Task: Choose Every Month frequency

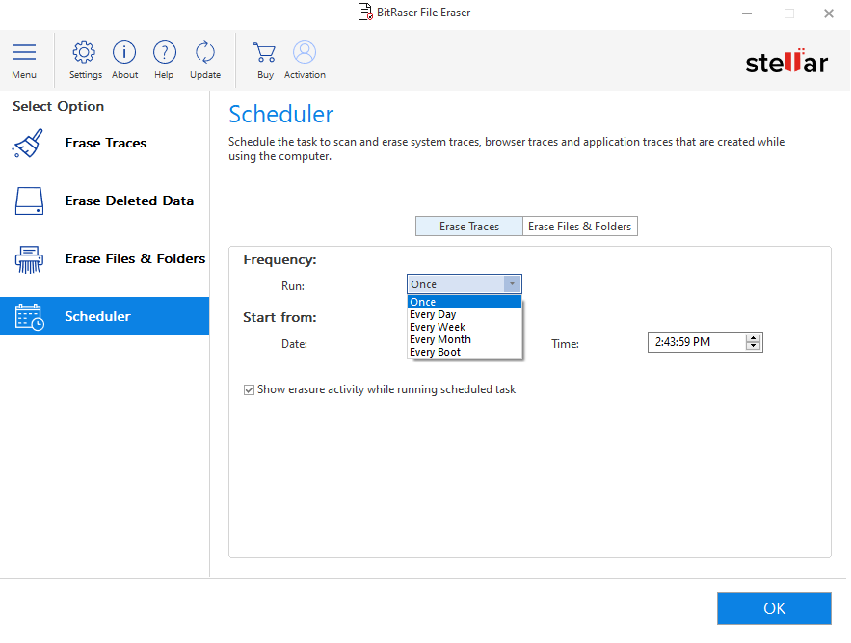Action: click(x=464, y=339)
